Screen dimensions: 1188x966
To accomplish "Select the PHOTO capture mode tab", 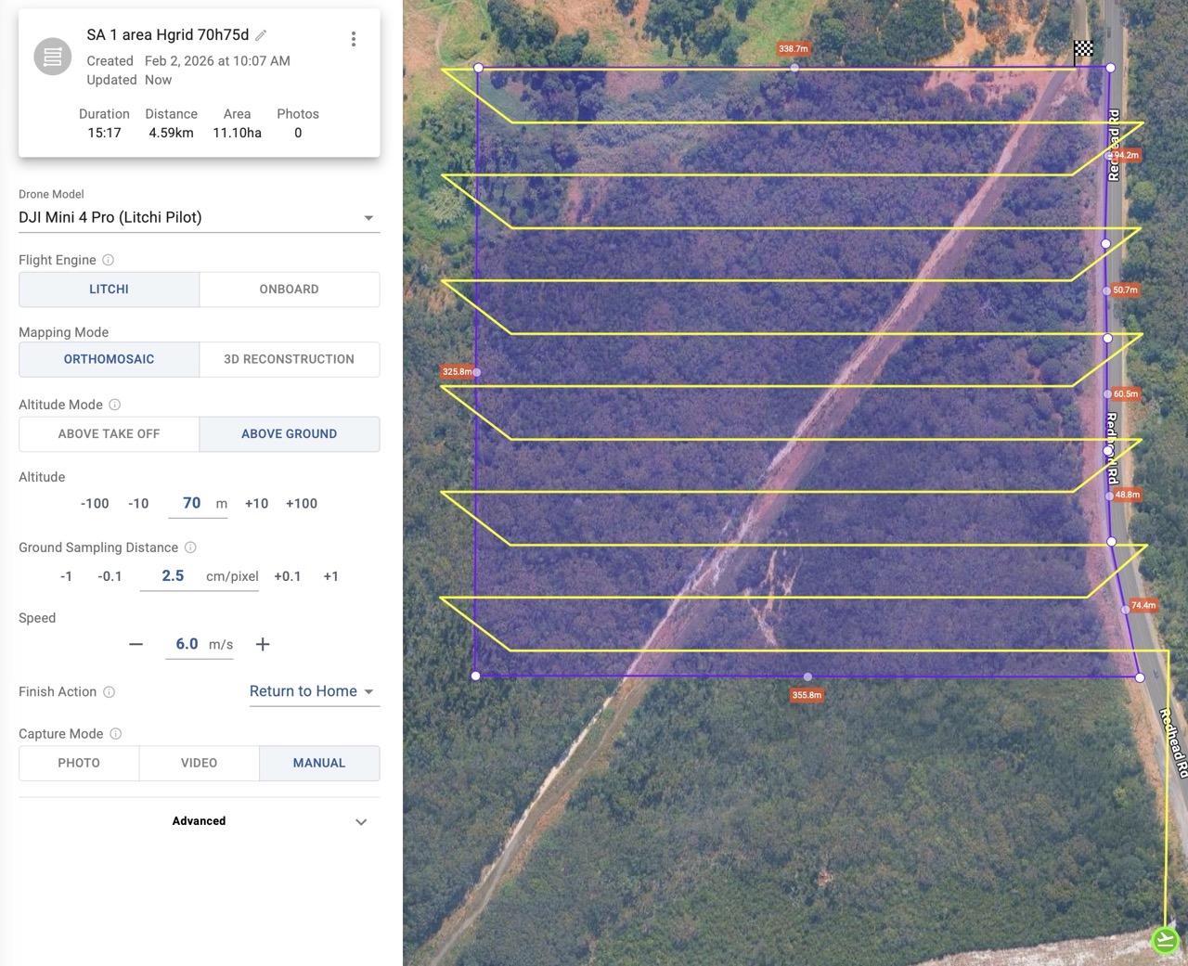I will tap(79, 764).
